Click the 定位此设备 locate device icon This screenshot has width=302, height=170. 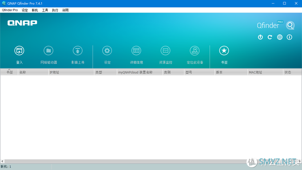pos(195,51)
